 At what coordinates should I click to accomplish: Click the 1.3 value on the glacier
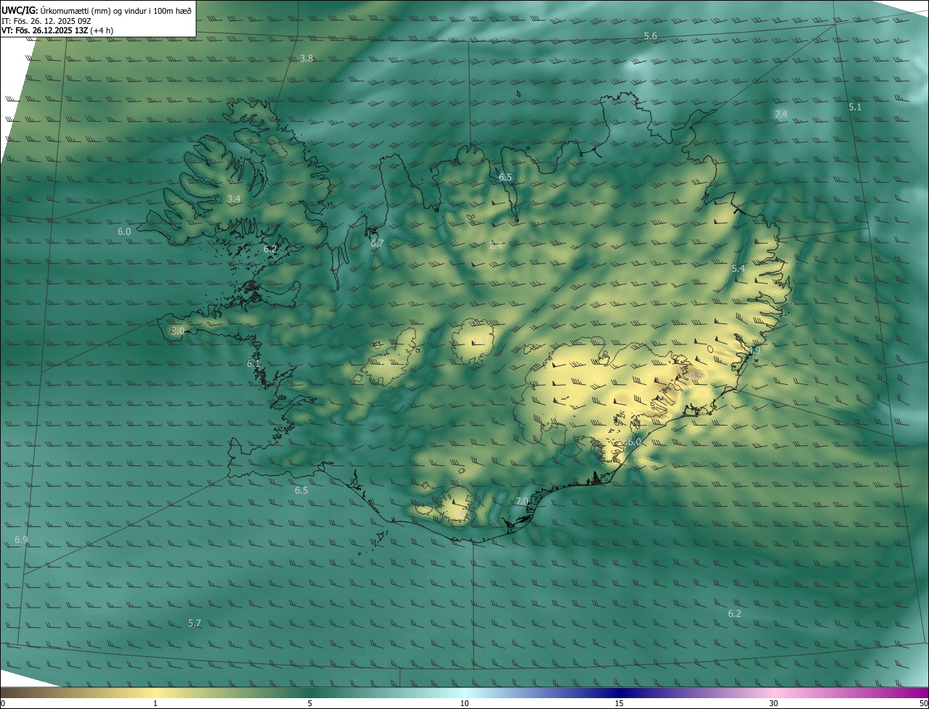pos(479,341)
